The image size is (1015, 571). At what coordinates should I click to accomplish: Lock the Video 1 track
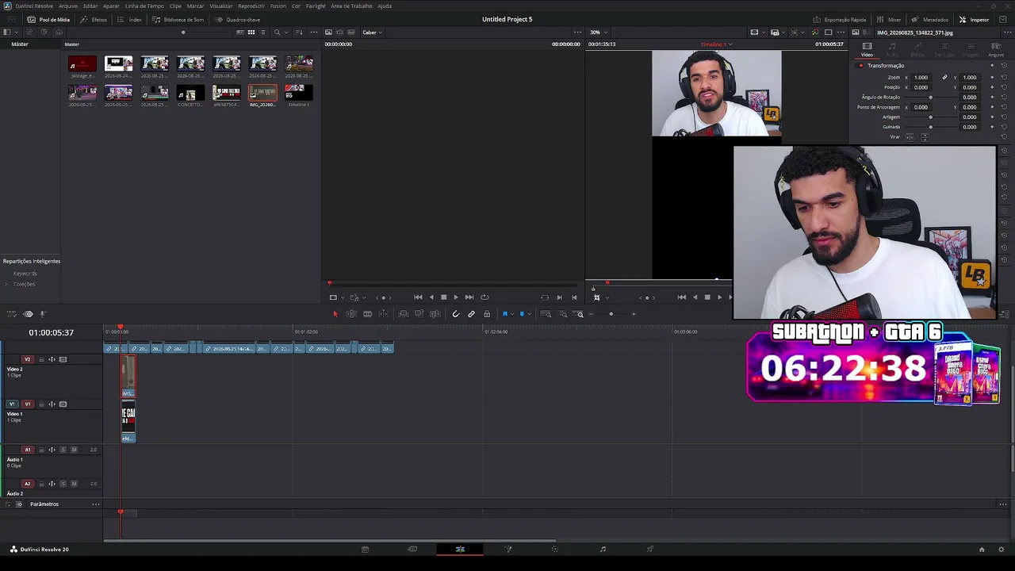pos(41,404)
